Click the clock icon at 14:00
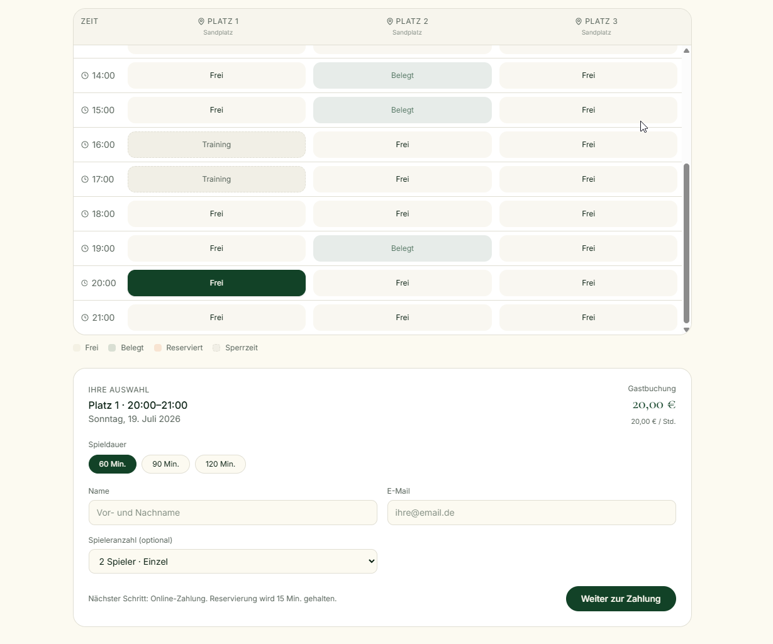The height and width of the screenshot is (644, 773). 85,75
